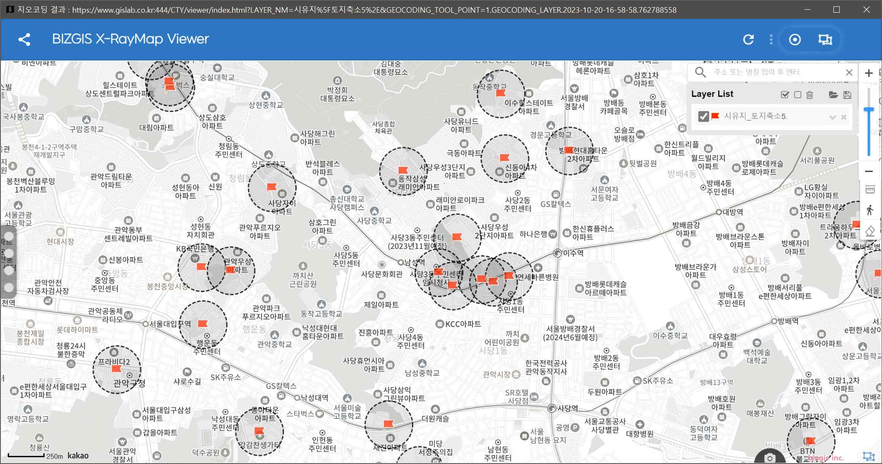Remove the 시유지_토지축소5 layer
882x464 pixels.
pyautogui.click(x=844, y=117)
